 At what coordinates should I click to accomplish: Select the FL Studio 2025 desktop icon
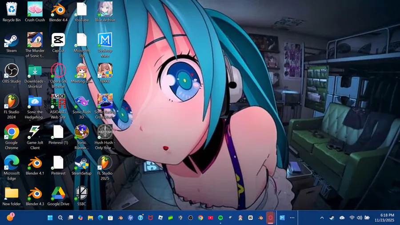tap(105, 168)
